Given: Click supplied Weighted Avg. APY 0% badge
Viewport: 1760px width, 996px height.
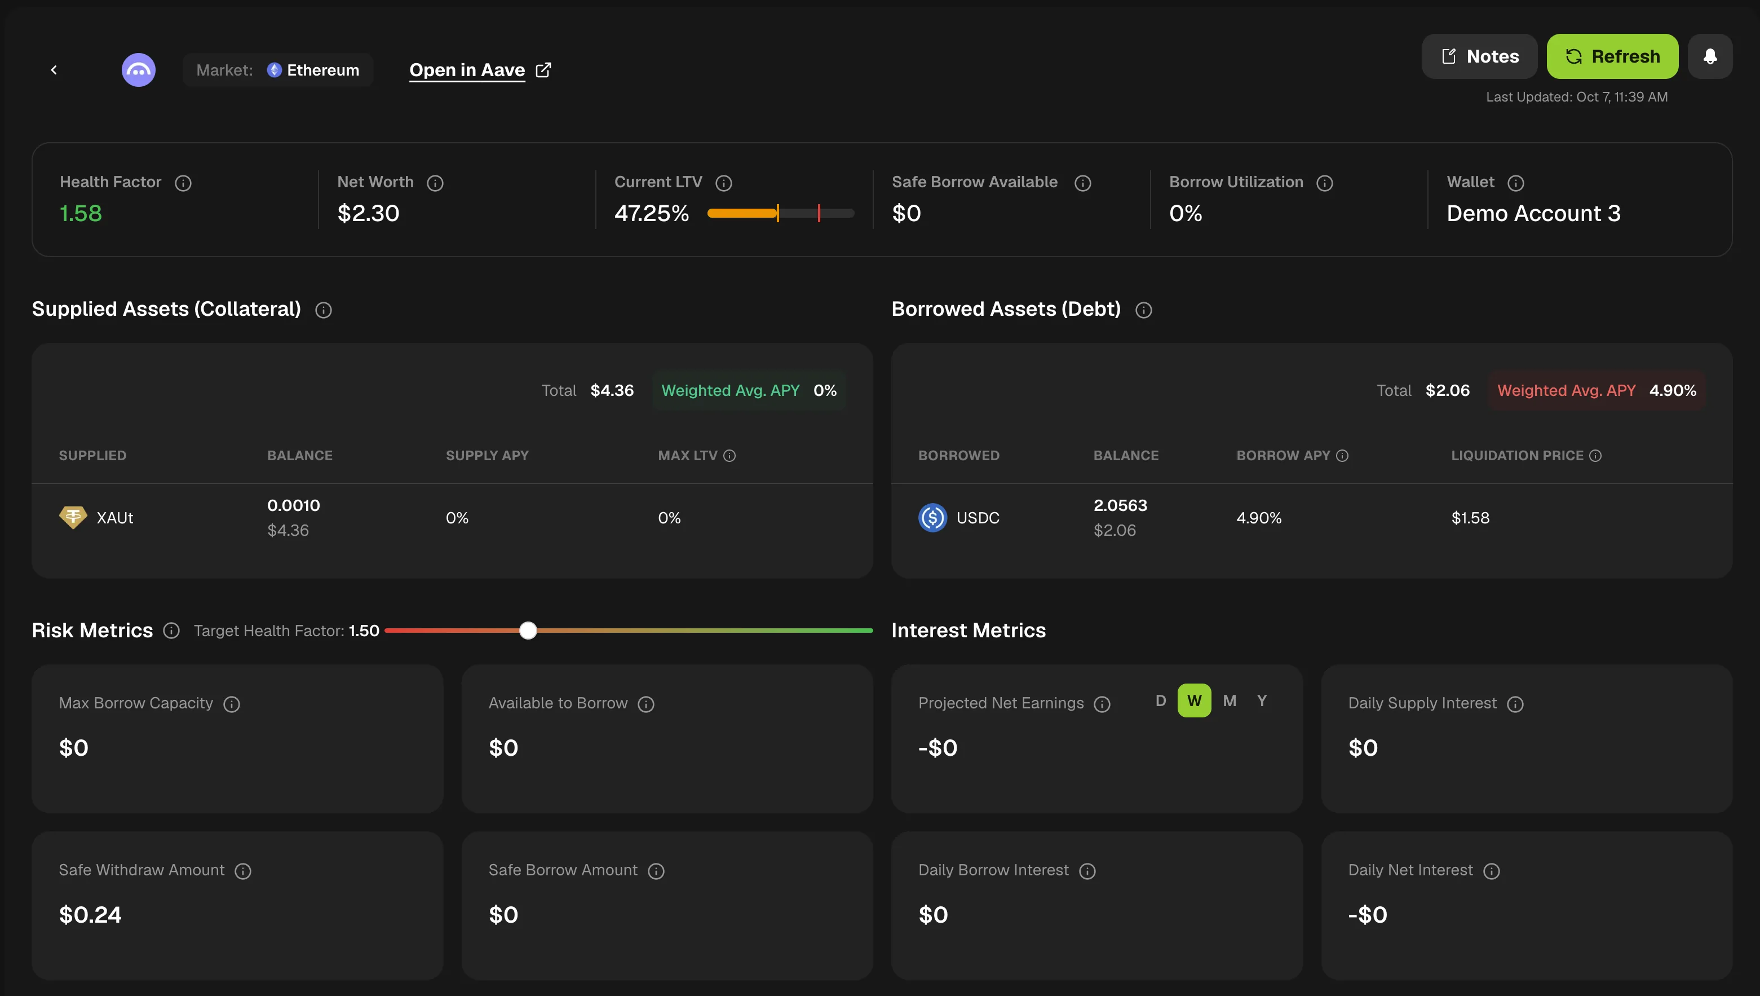Looking at the screenshot, I should click(x=749, y=391).
